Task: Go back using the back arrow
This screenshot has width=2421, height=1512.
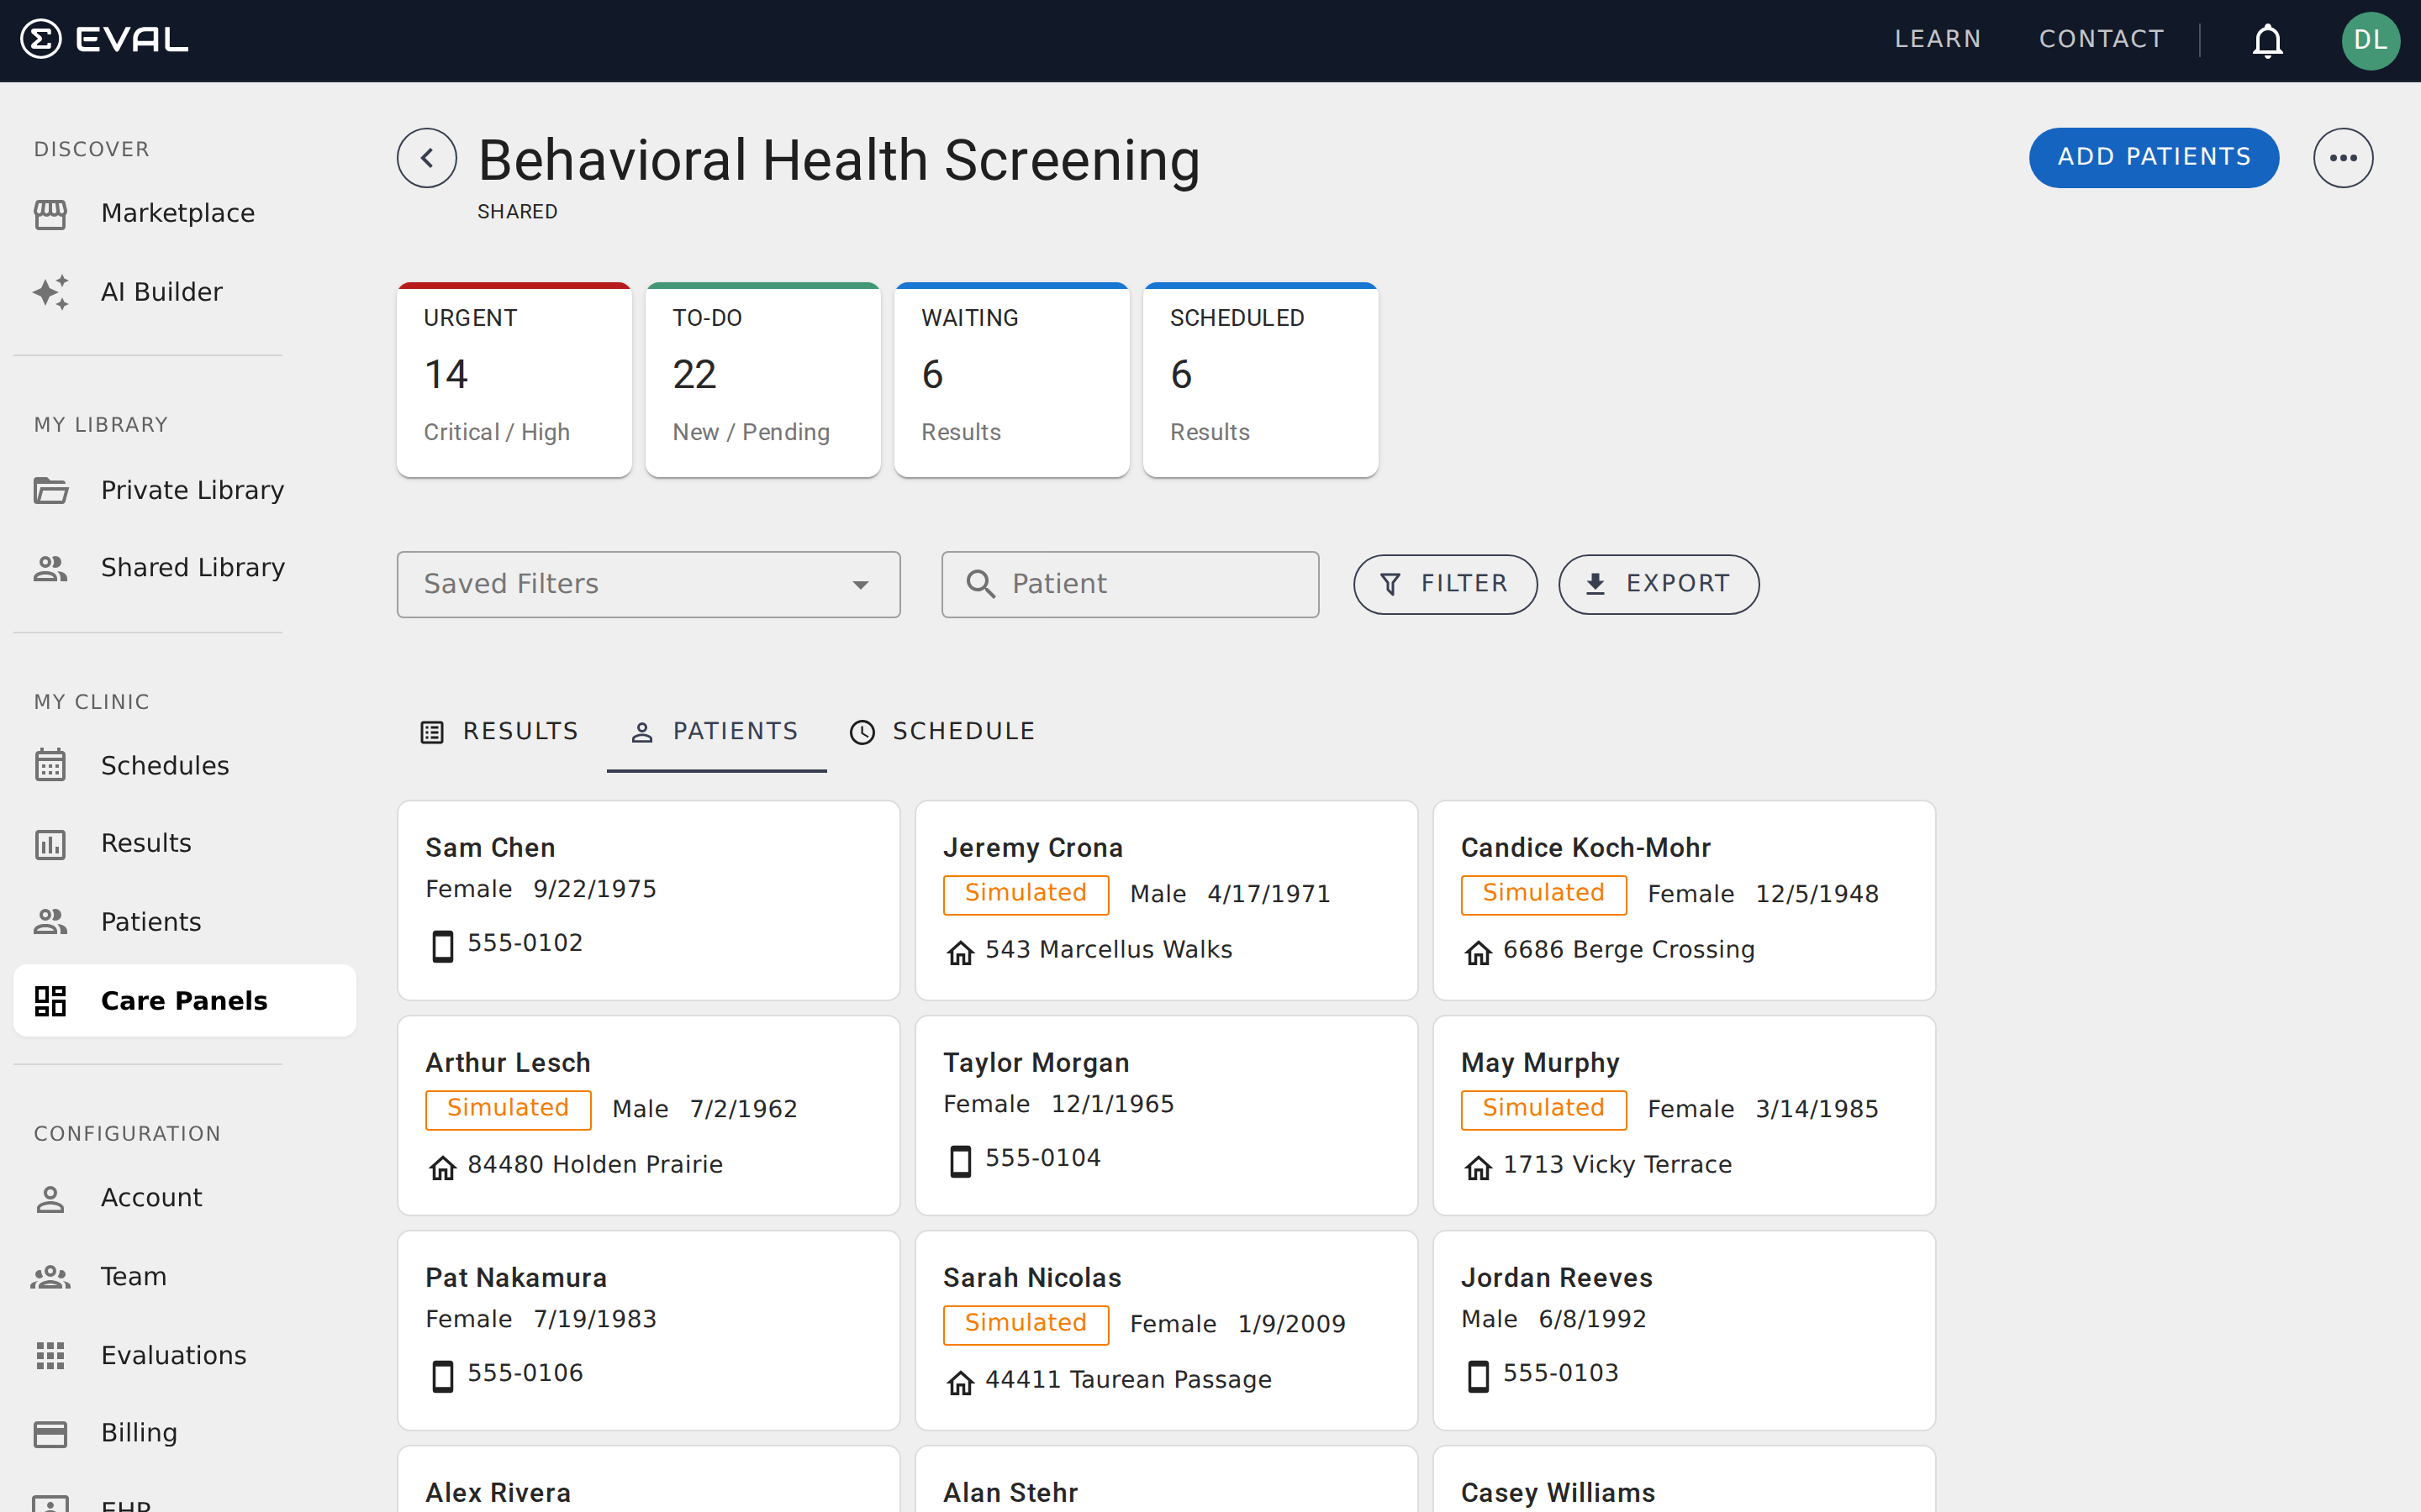Action: 426,157
